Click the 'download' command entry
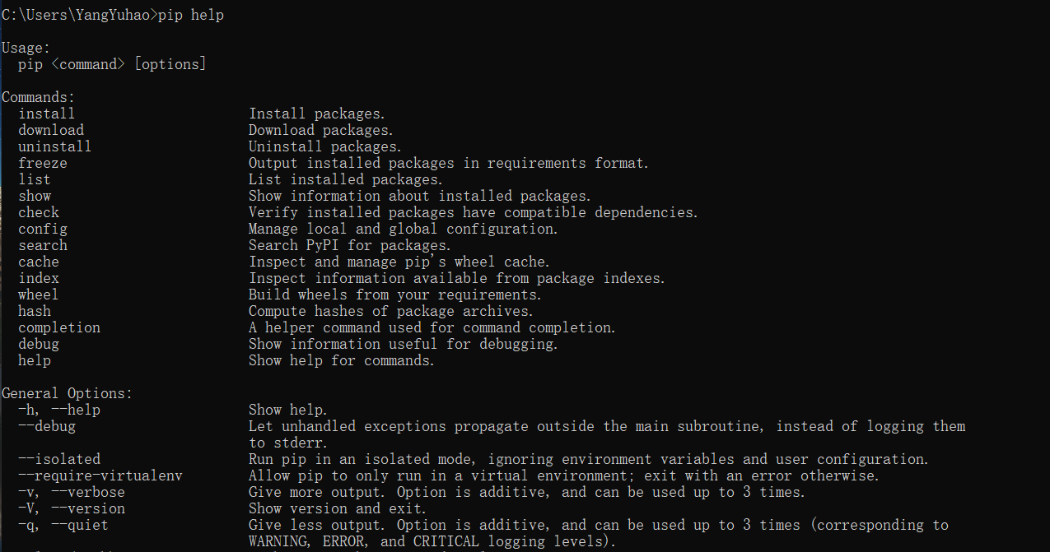 pyautogui.click(x=51, y=130)
